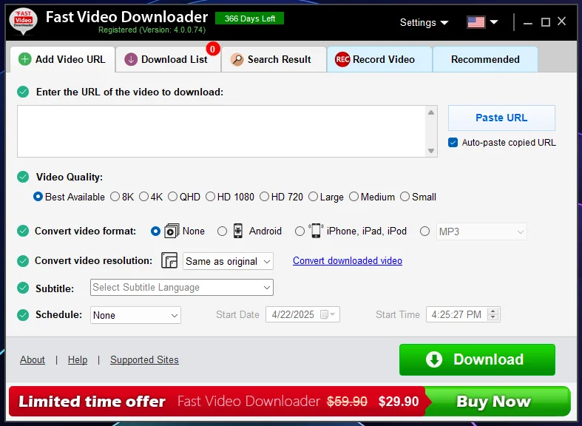Select Small video quality

405,197
